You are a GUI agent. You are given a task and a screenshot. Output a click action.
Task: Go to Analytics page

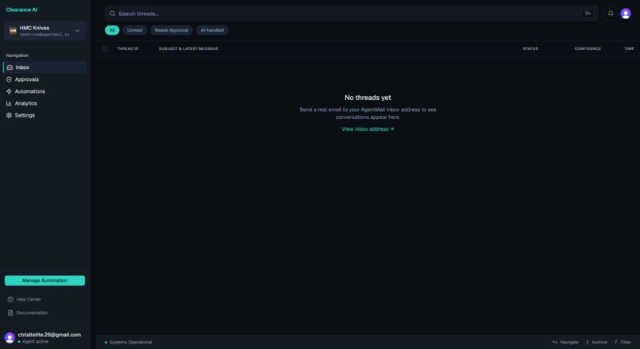pyautogui.click(x=45, y=104)
